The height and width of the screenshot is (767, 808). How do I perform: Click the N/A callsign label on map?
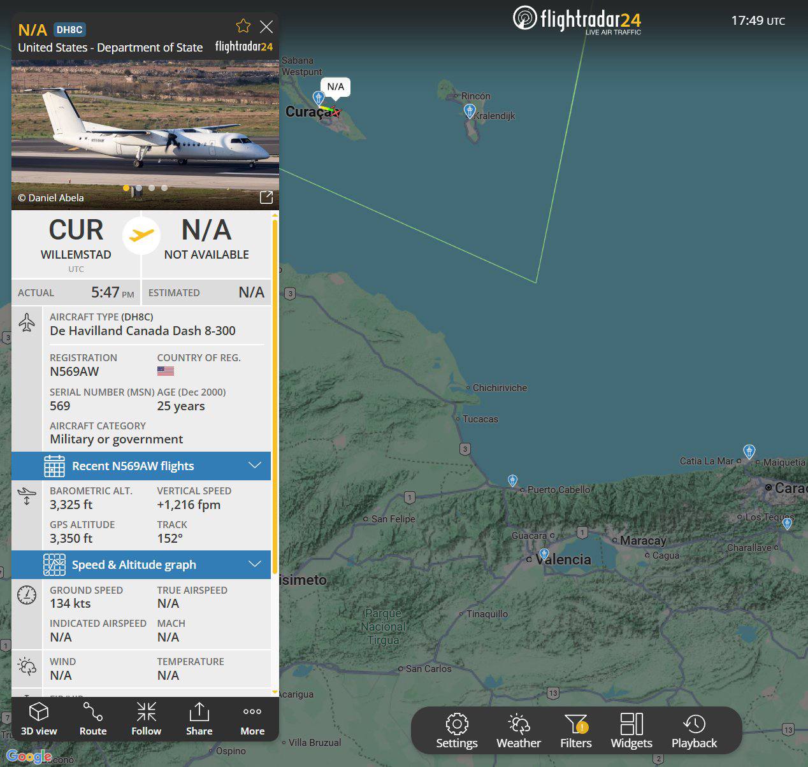coord(335,87)
